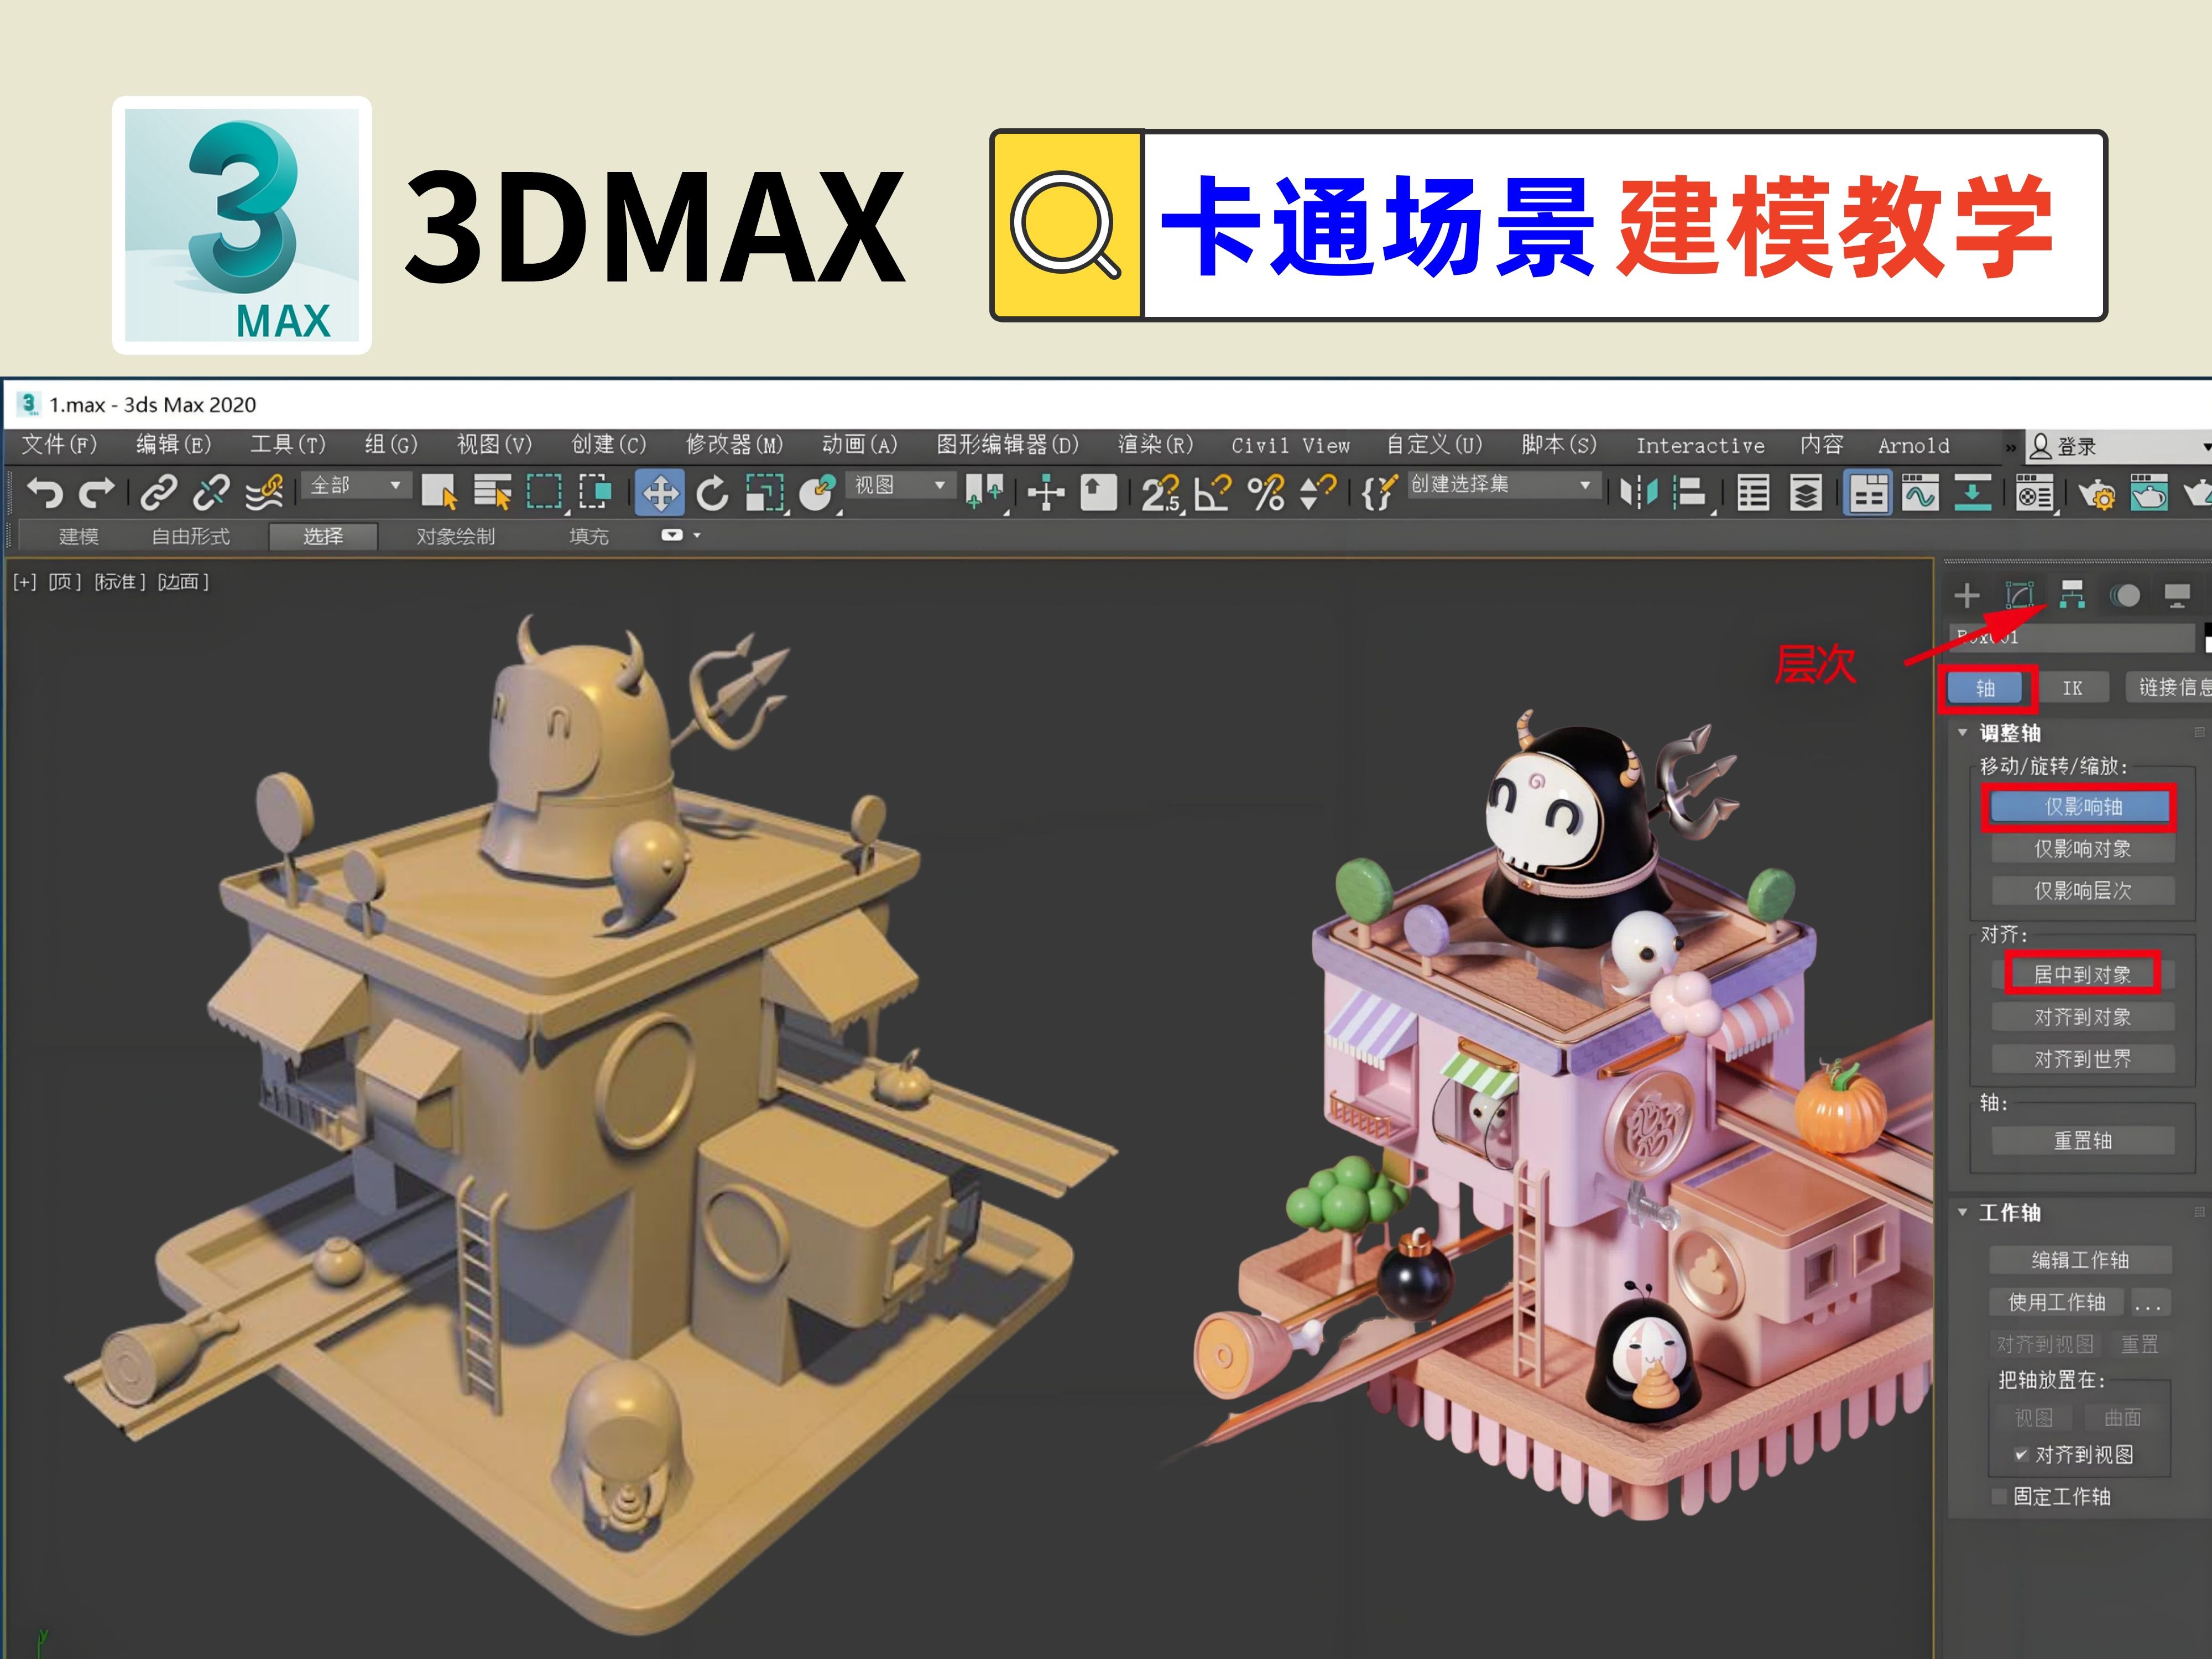Switch to the 对象绘制 ribbon tab
This screenshot has width=2212, height=1659.
[x=456, y=537]
